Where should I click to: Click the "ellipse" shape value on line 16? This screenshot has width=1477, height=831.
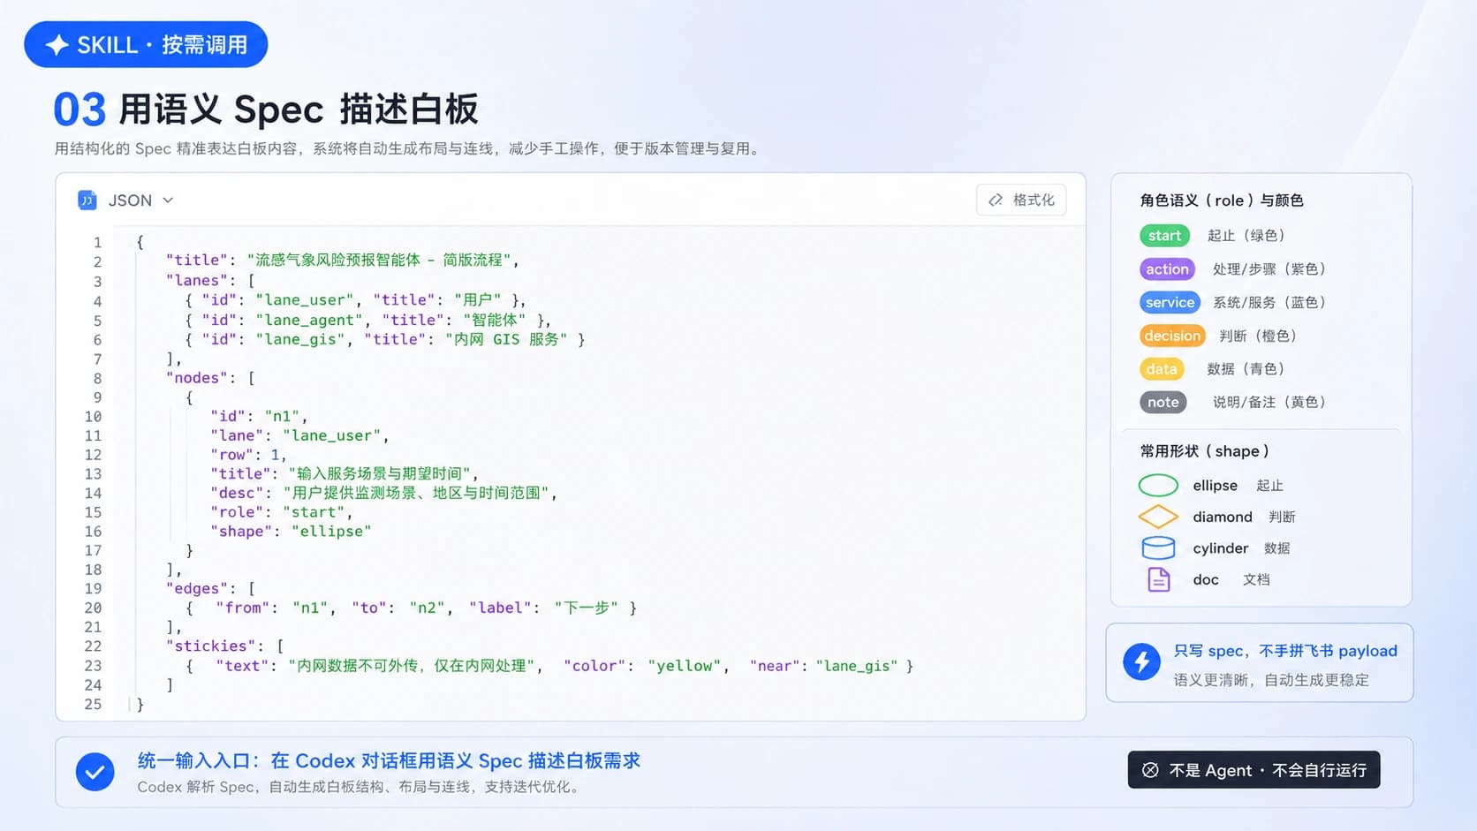pyautogui.click(x=331, y=532)
